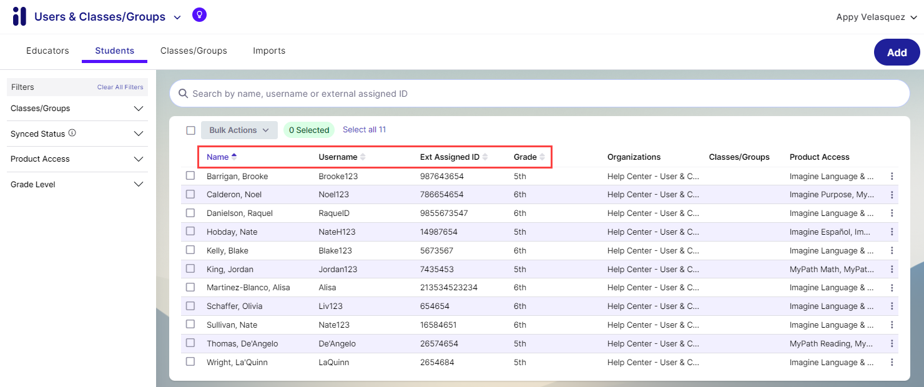
Task: Check the box for King, Jordan
Action: [190, 268]
